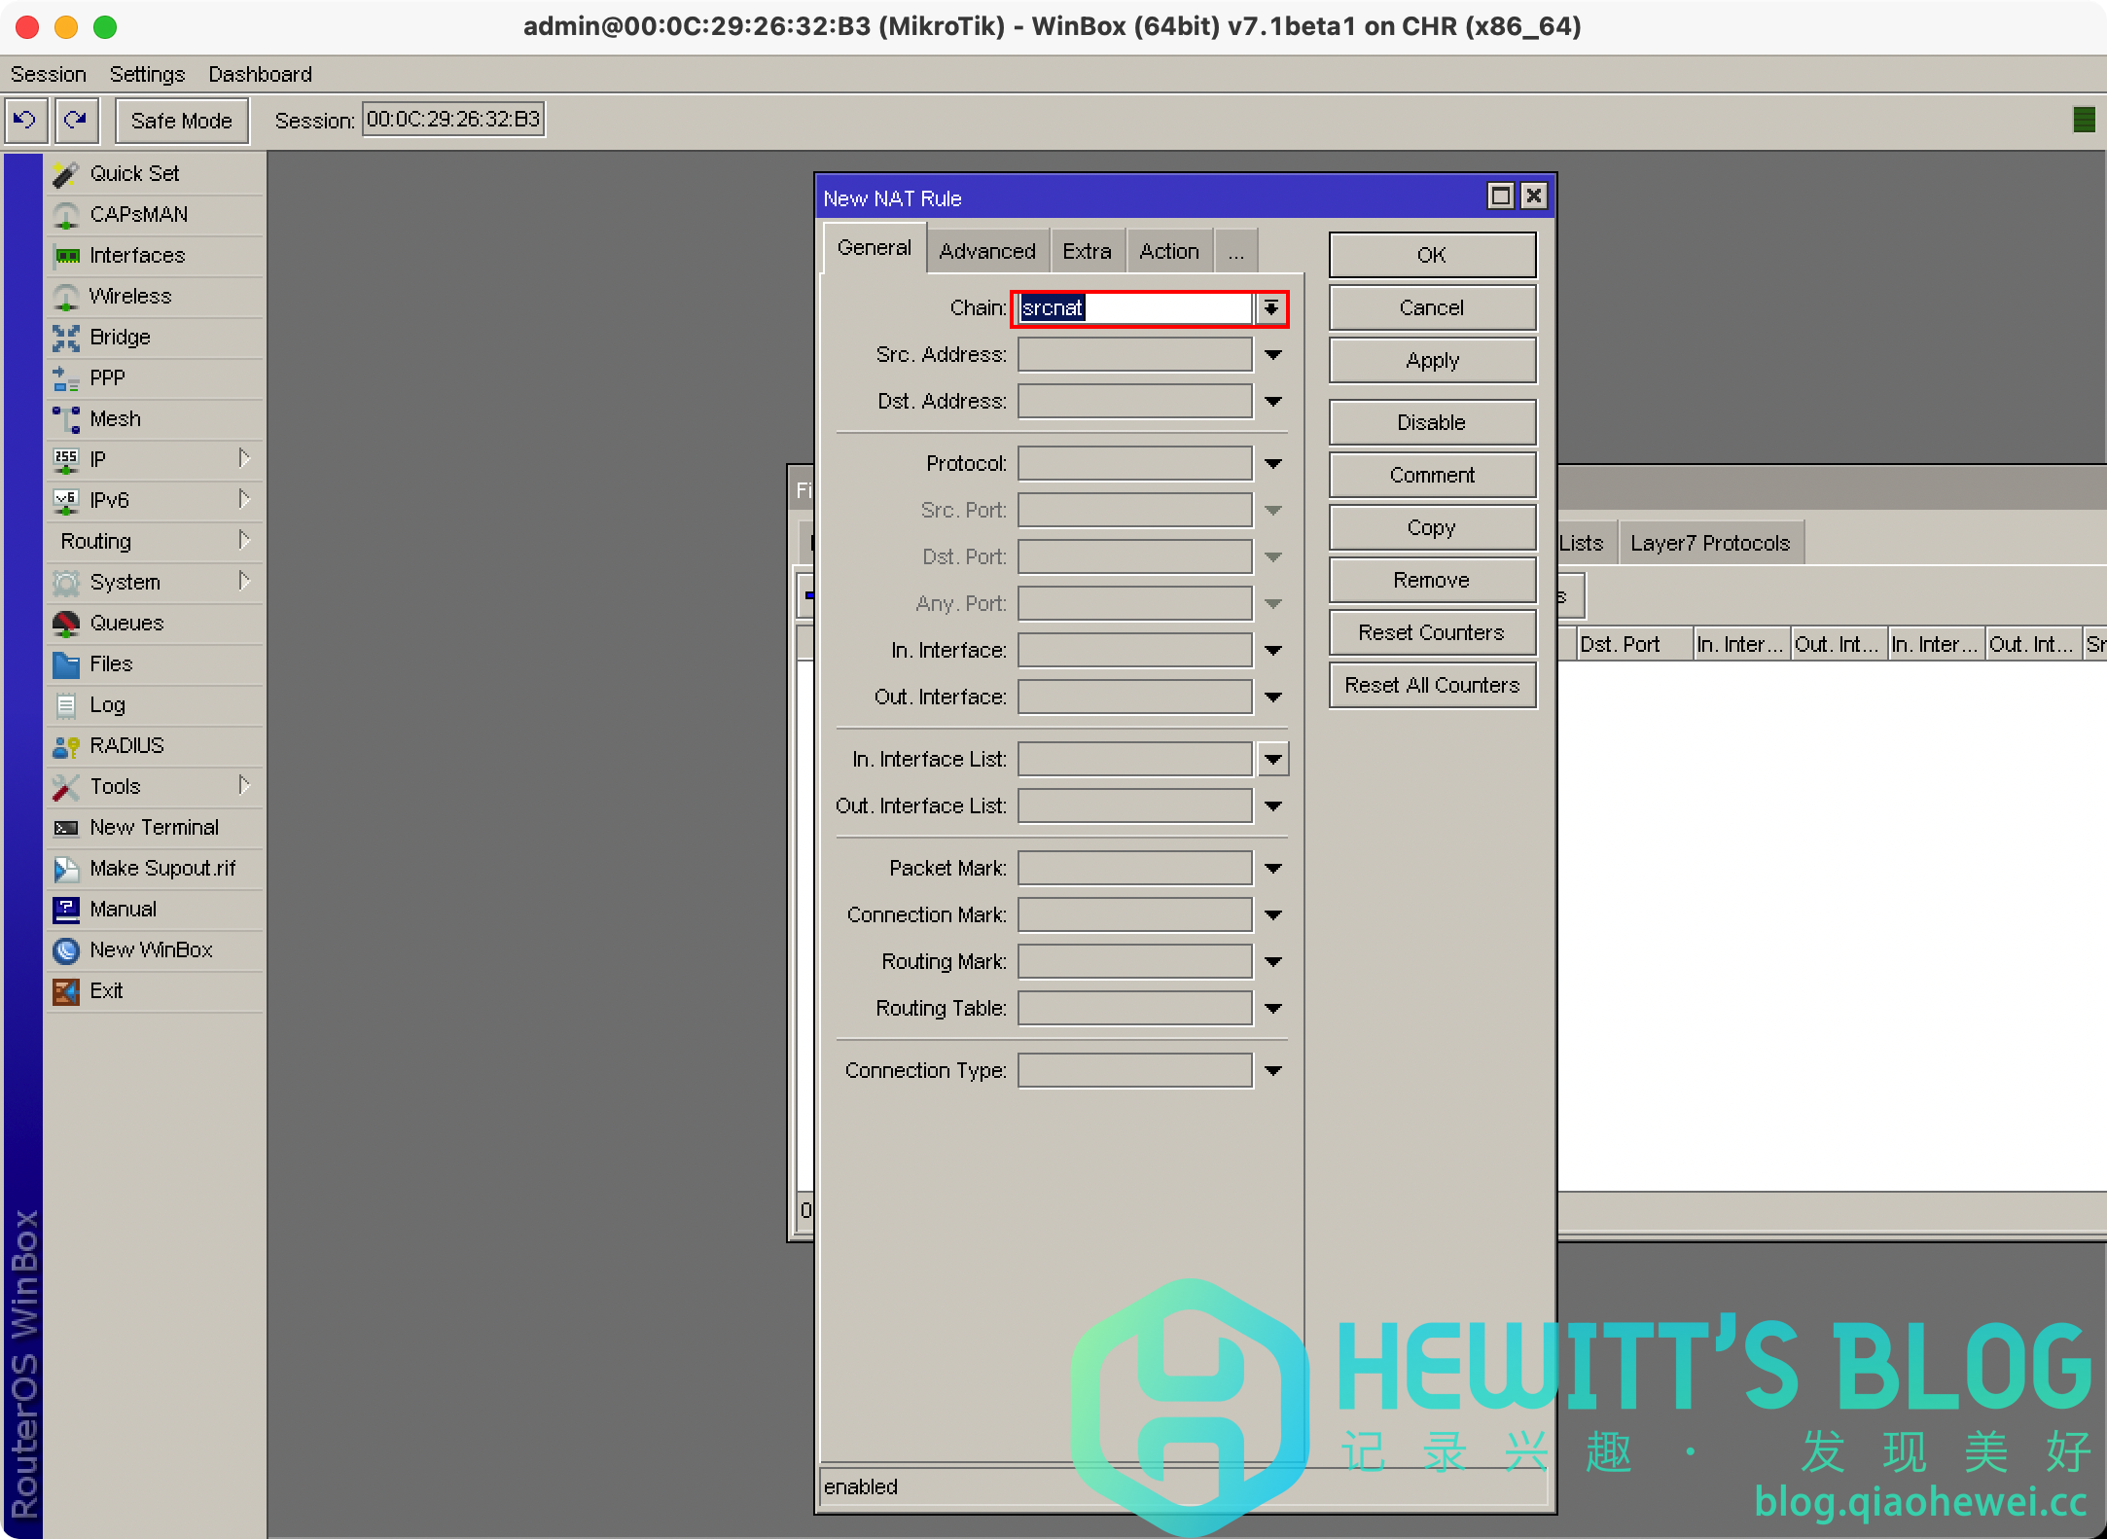This screenshot has height=1539, width=2107.
Task: Open the Files sidebar entry
Action: point(111,663)
